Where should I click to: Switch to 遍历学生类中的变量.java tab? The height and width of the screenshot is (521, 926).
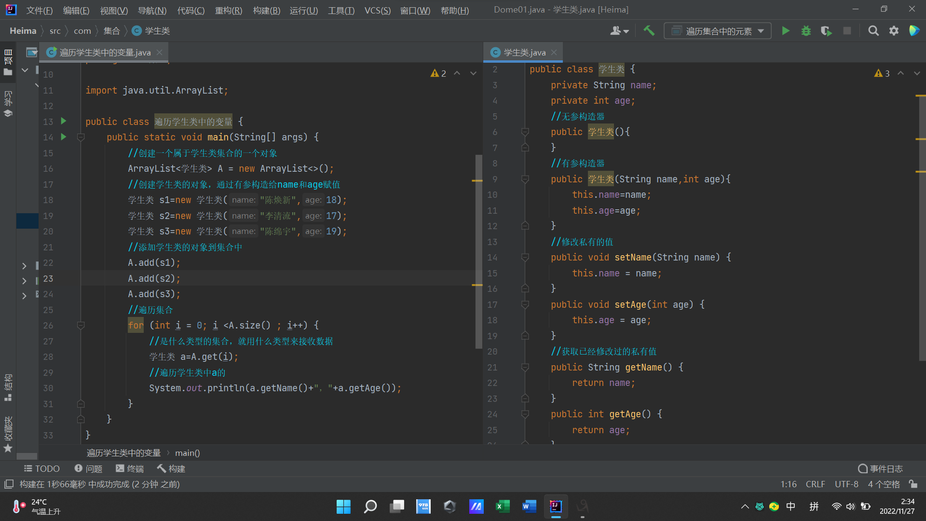coord(105,53)
